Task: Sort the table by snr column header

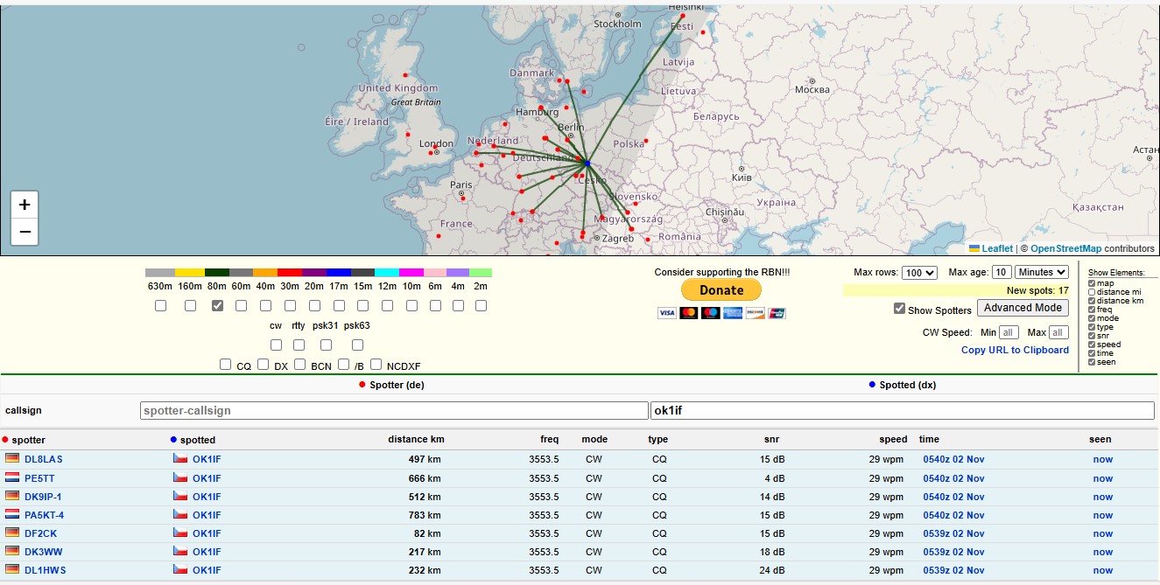Action: point(770,440)
